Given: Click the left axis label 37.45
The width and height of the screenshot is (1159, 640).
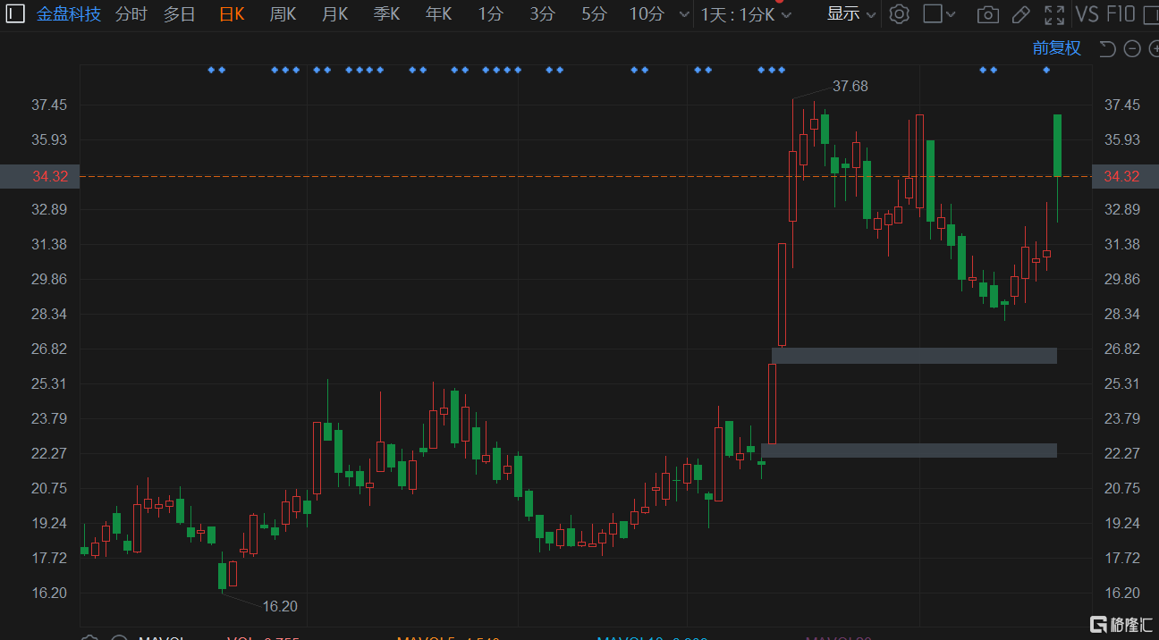Looking at the screenshot, I should 50,105.
